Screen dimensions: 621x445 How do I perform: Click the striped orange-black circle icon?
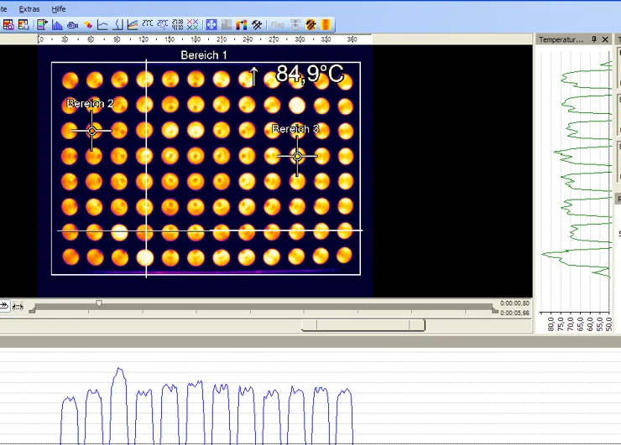(310, 25)
